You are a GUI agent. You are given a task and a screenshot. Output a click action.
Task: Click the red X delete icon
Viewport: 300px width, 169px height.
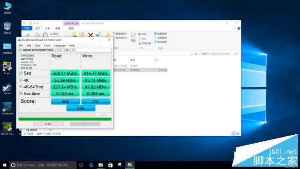(x=90, y=35)
